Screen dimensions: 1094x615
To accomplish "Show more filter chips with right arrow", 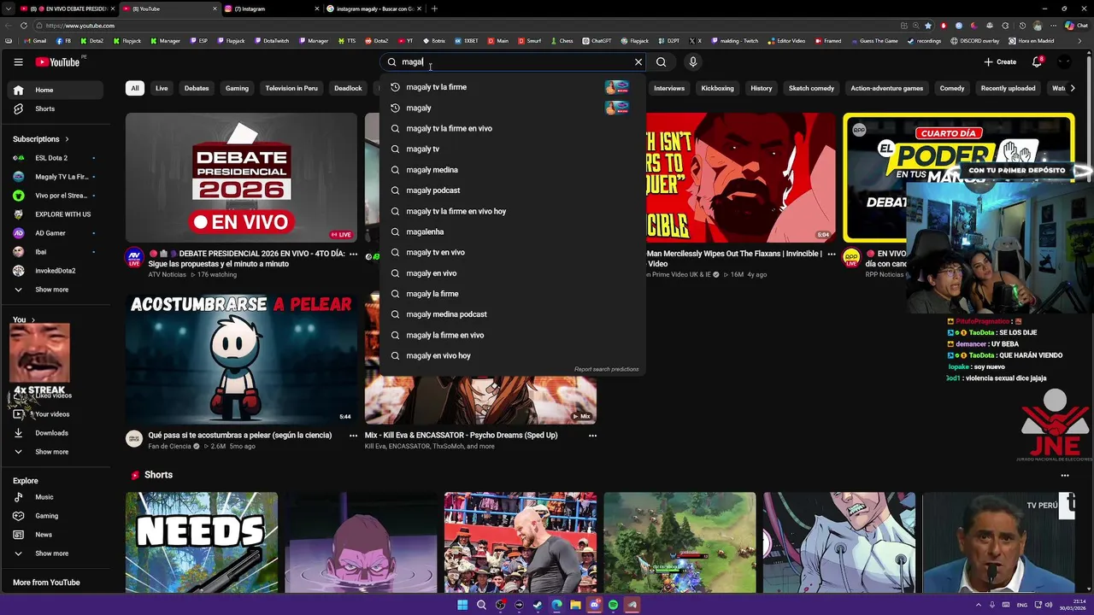I will [1073, 88].
